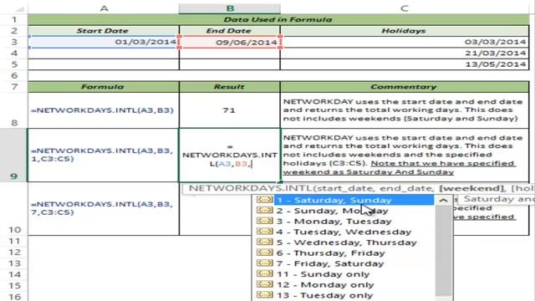Click icon beside '5 - Wednesday, Thursday'
Viewport: 535px width, 301px height.
[264, 242]
